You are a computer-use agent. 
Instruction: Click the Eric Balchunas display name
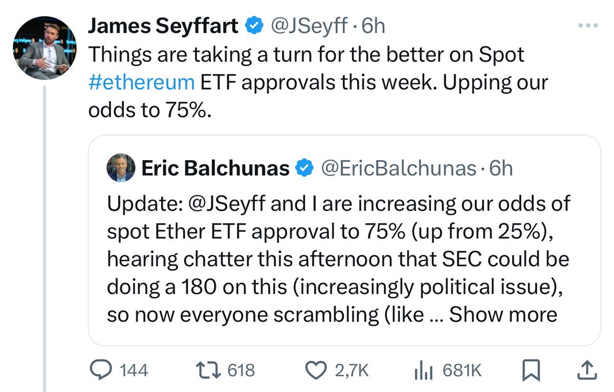(x=215, y=168)
